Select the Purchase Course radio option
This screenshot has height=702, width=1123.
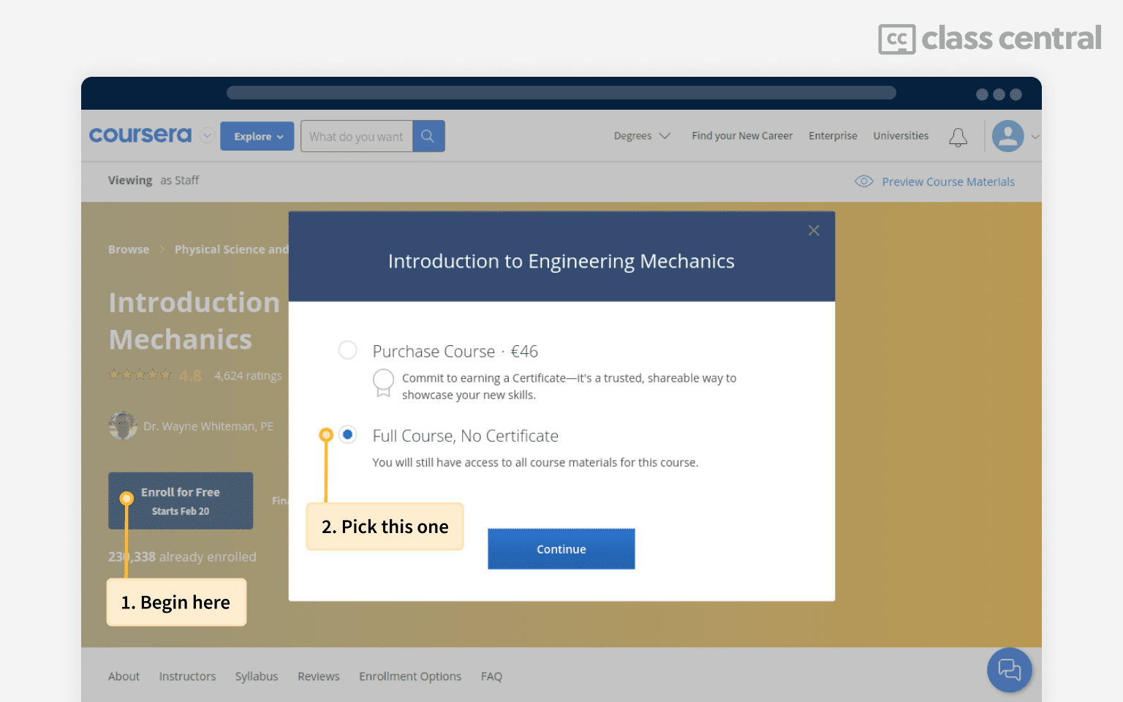coord(348,350)
